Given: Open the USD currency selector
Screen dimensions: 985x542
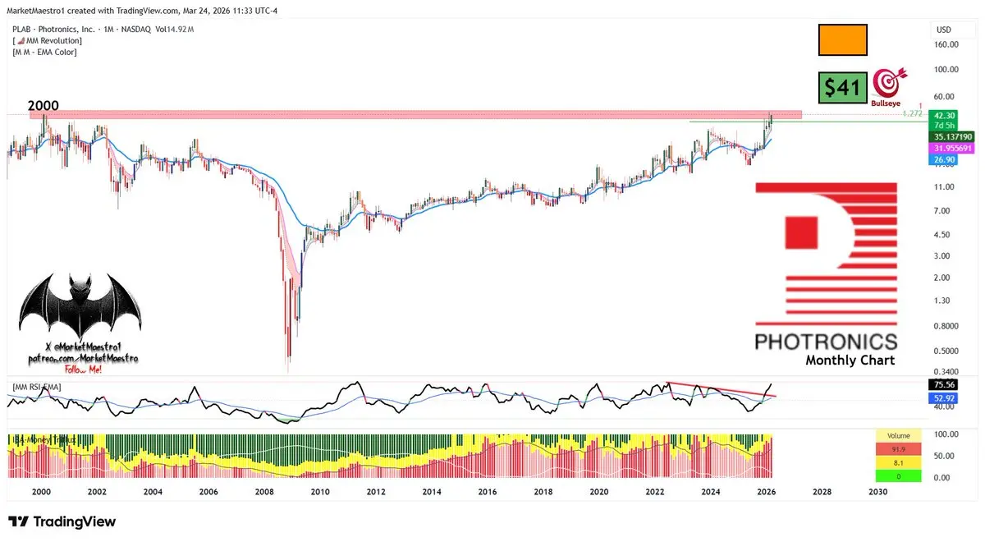Looking at the screenshot, I should click(x=943, y=30).
